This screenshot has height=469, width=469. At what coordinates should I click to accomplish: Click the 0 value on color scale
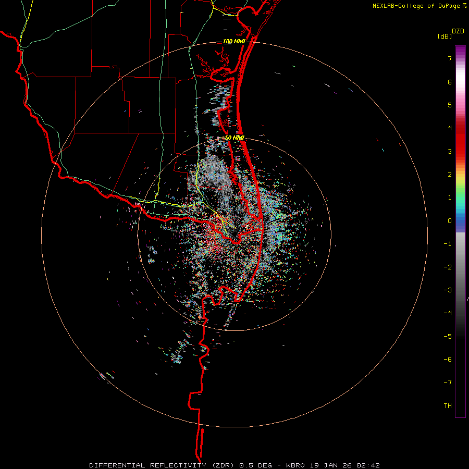click(x=450, y=221)
